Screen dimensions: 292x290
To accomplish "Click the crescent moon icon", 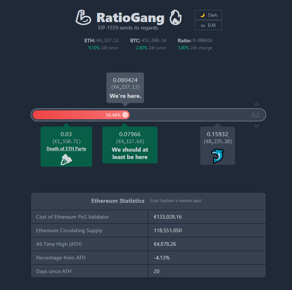I will coord(203,15).
